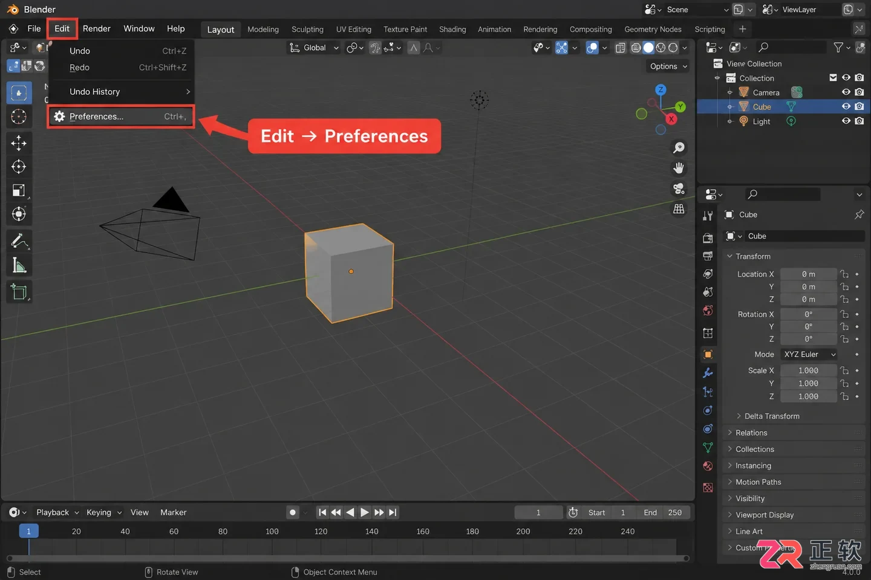
Task: Click Redo in the Edit menu
Action: tap(121, 68)
